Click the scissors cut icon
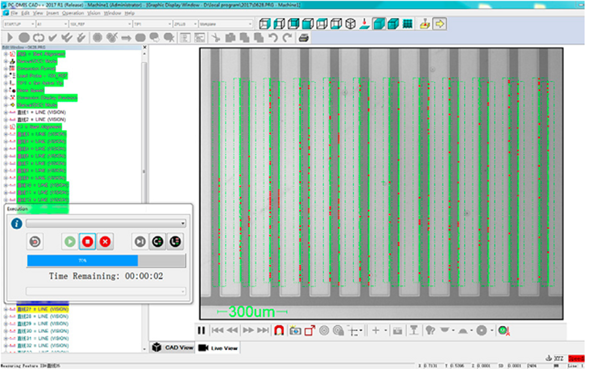The height and width of the screenshot is (369, 591). pyautogui.click(x=215, y=37)
